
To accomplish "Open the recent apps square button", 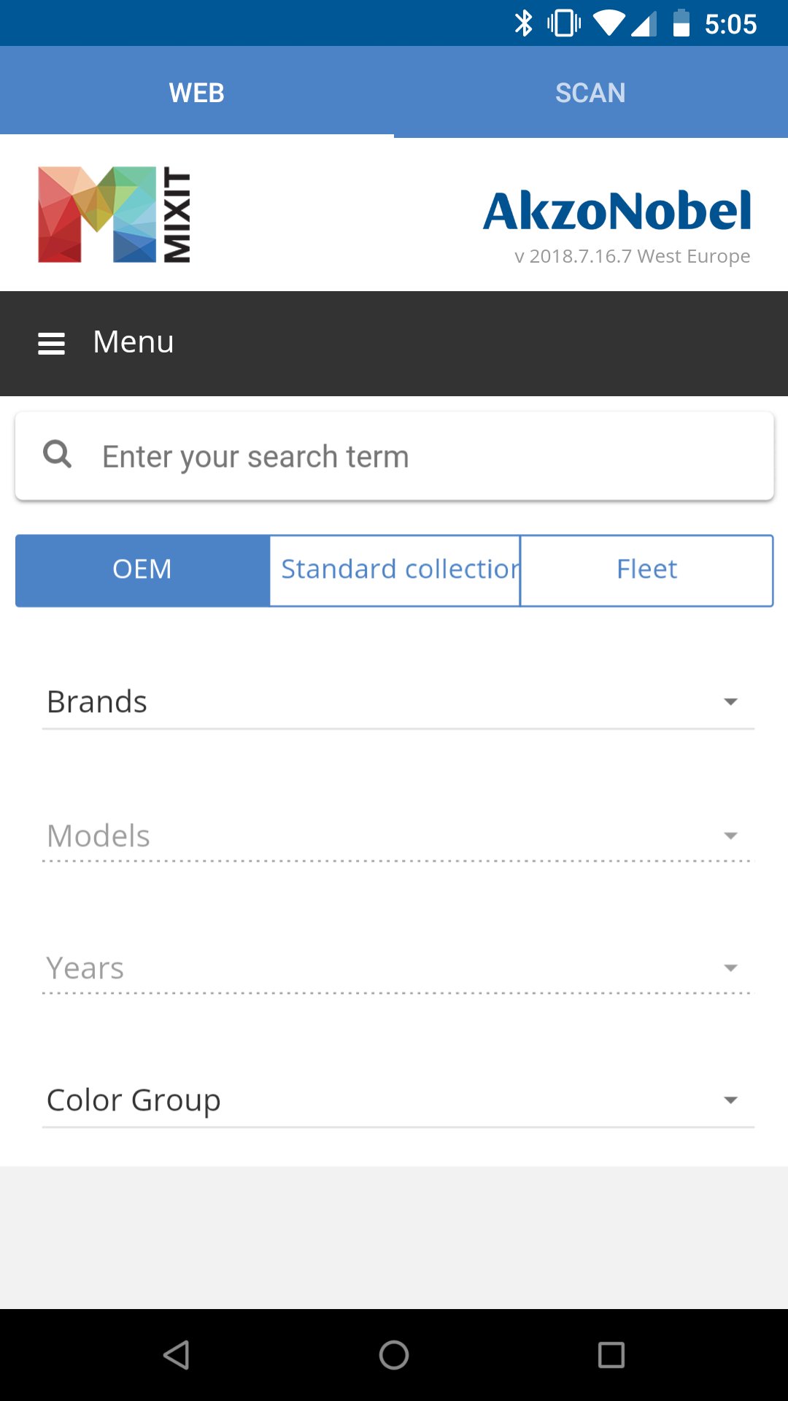I will click(611, 1355).
